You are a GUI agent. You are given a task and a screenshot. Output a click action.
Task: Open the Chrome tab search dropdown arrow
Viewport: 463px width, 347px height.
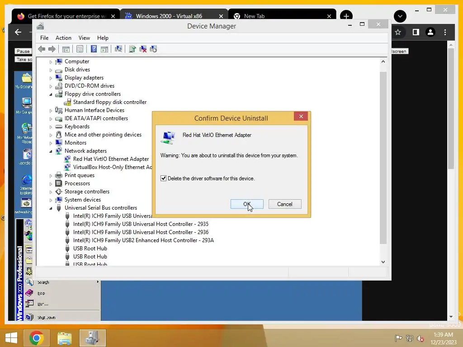pos(400,16)
